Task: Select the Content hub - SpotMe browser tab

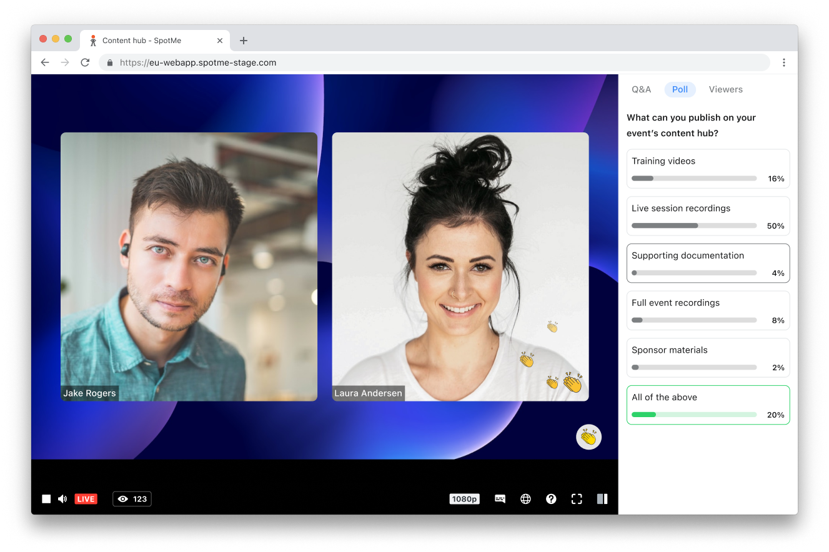Action: (156, 41)
